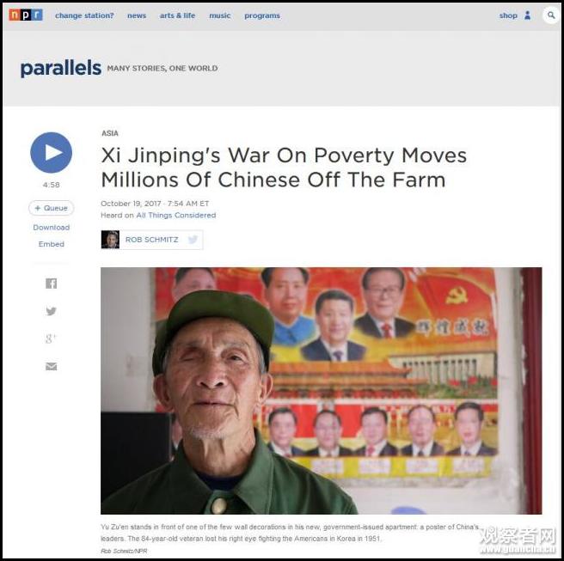Share article via Twitter sidebar icon
The width and height of the screenshot is (564, 561).
51,311
